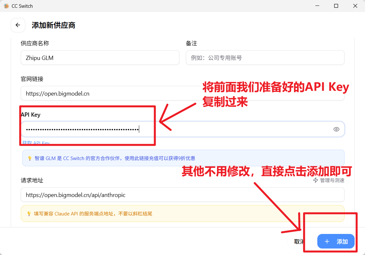Click the CC Switch app logo icon
Viewport: 365px width, 255px height.
coord(6,6)
